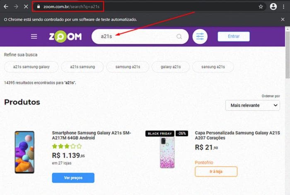This screenshot has width=290, height=195.
Task: Select the galaxy a21s refinement chip
Action: pos(171,67)
